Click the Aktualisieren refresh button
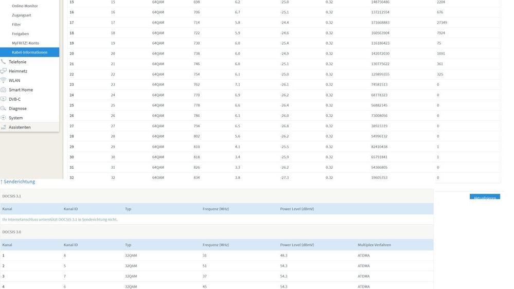This screenshot has width=514, height=289. click(485, 196)
